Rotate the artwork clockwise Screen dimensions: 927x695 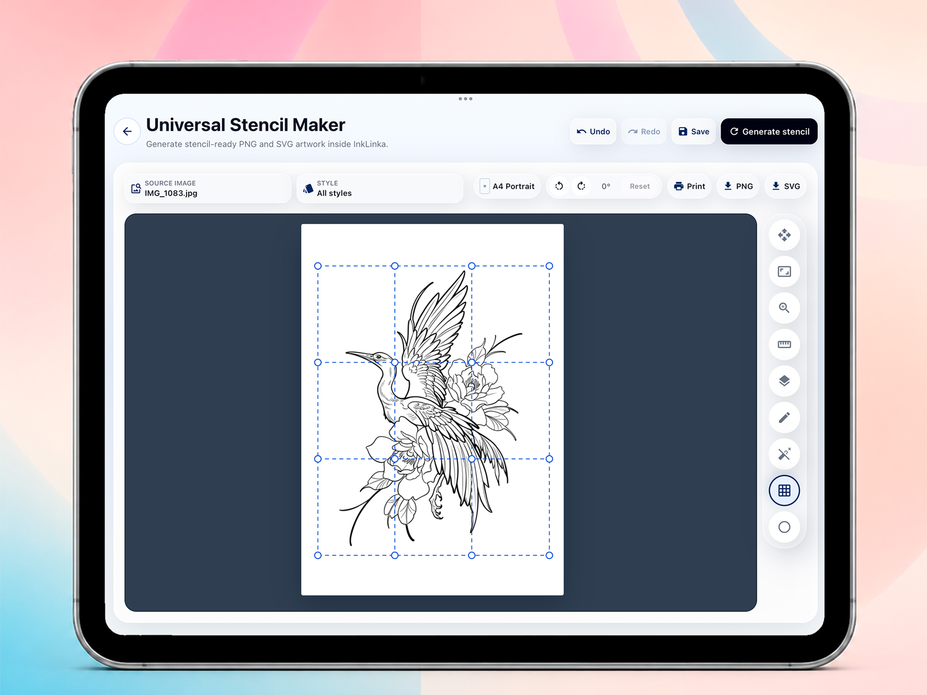click(x=581, y=187)
